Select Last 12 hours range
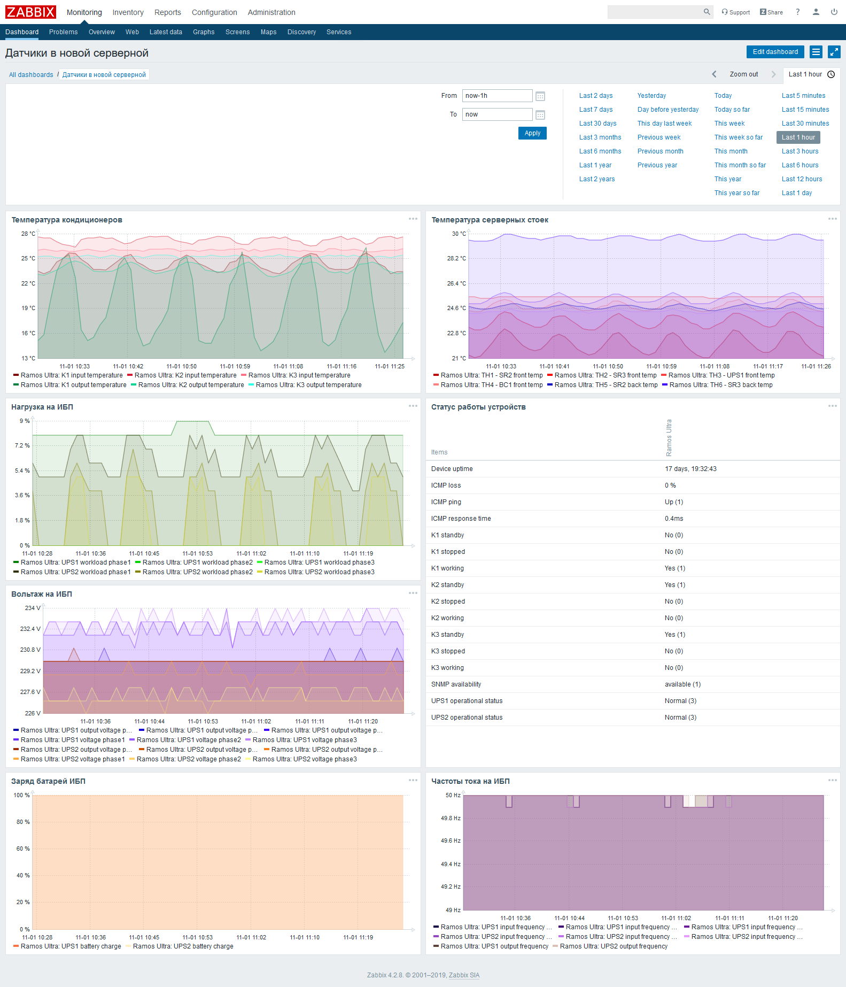 pyautogui.click(x=802, y=179)
